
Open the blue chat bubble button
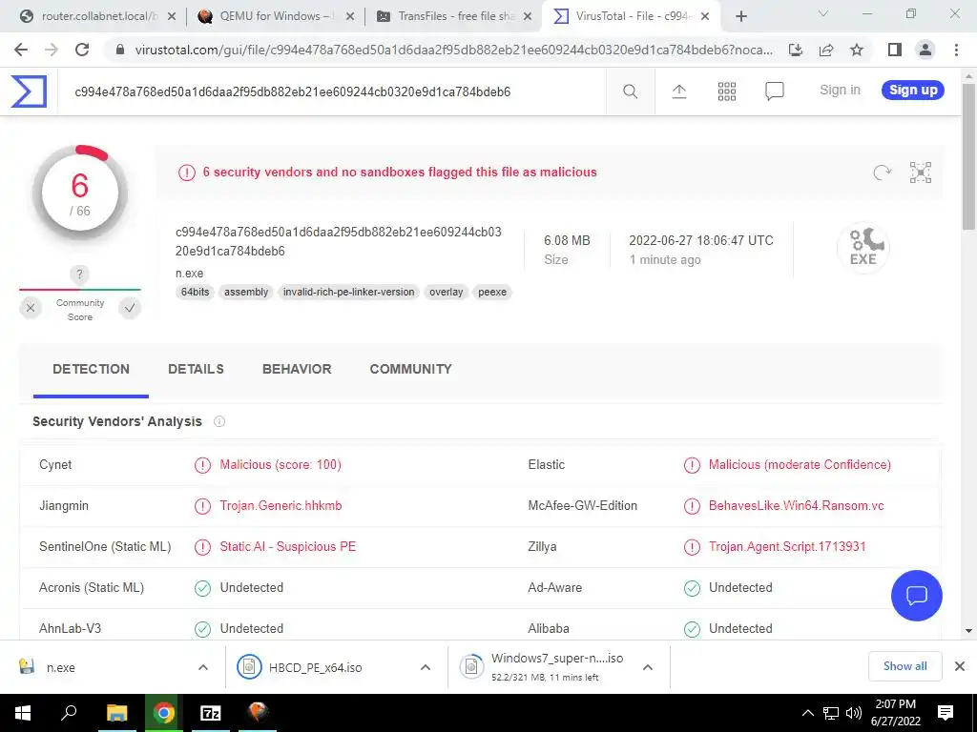coord(917,596)
